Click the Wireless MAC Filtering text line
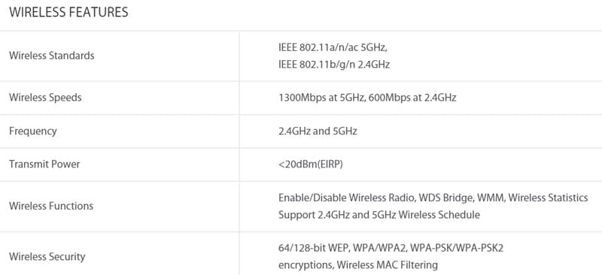 click(x=358, y=265)
